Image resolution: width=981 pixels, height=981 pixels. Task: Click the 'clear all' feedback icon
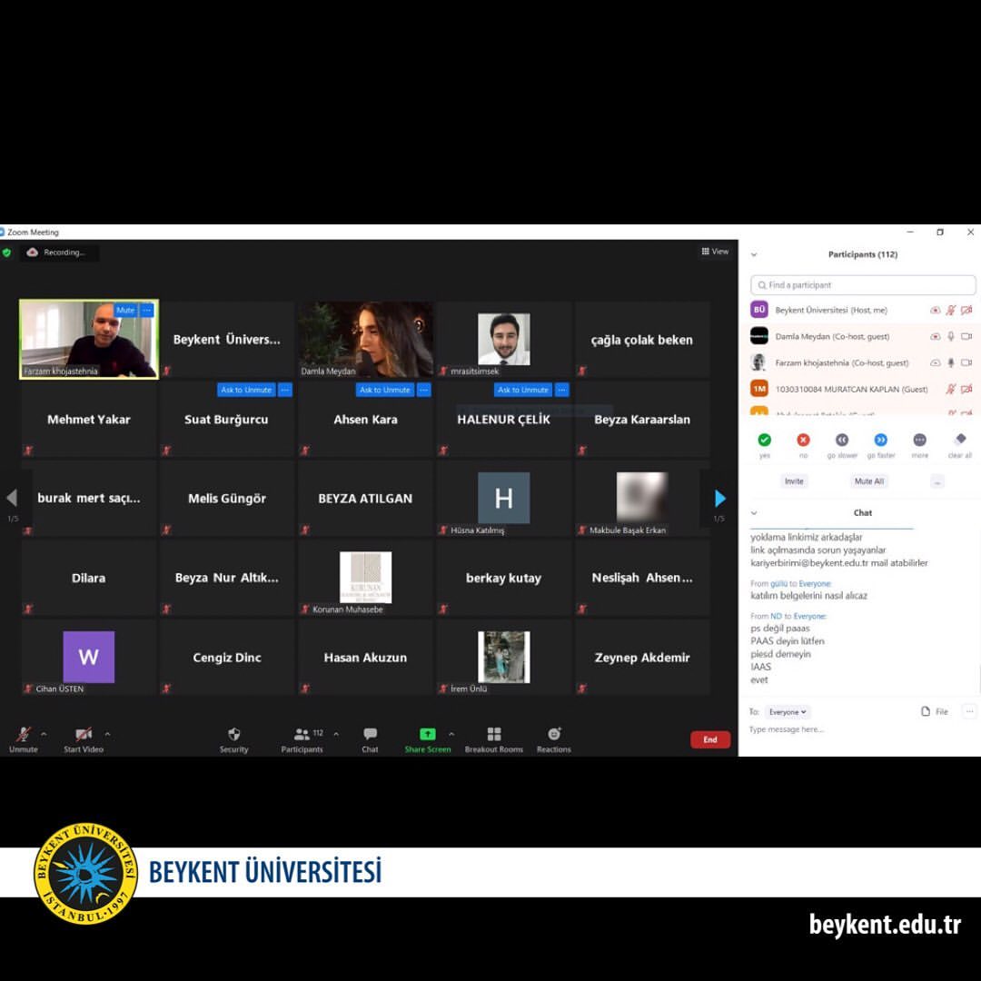(960, 440)
